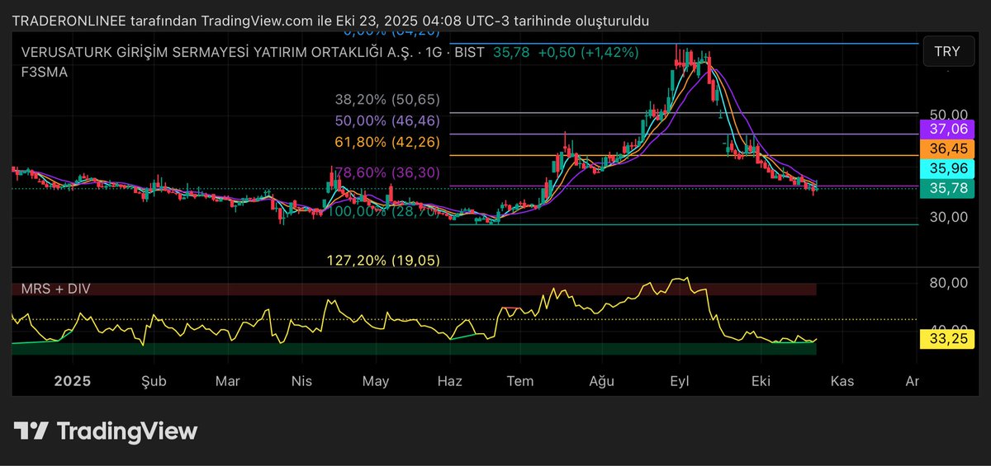This screenshot has height=466, width=991.
Task: Click the Haz month label
Action: (450, 381)
